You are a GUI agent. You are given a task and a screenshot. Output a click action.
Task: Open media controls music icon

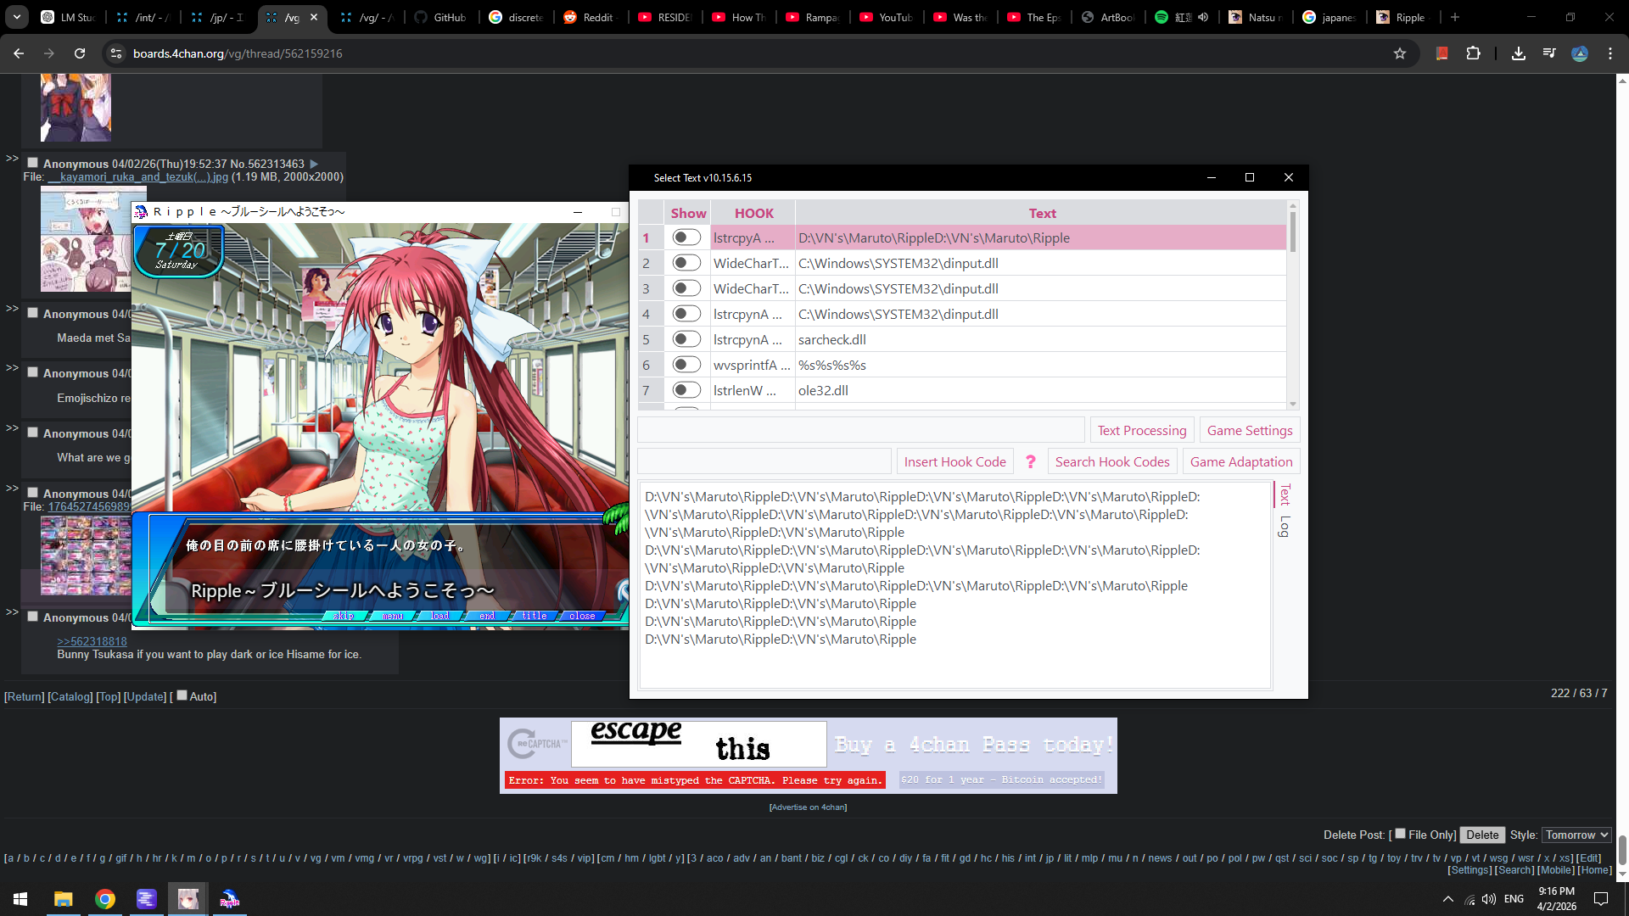(1549, 53)
